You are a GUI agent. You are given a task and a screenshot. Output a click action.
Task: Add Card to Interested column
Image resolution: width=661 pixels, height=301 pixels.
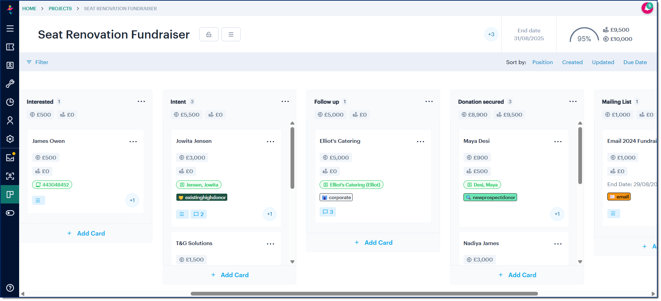(x=86, y=234)
